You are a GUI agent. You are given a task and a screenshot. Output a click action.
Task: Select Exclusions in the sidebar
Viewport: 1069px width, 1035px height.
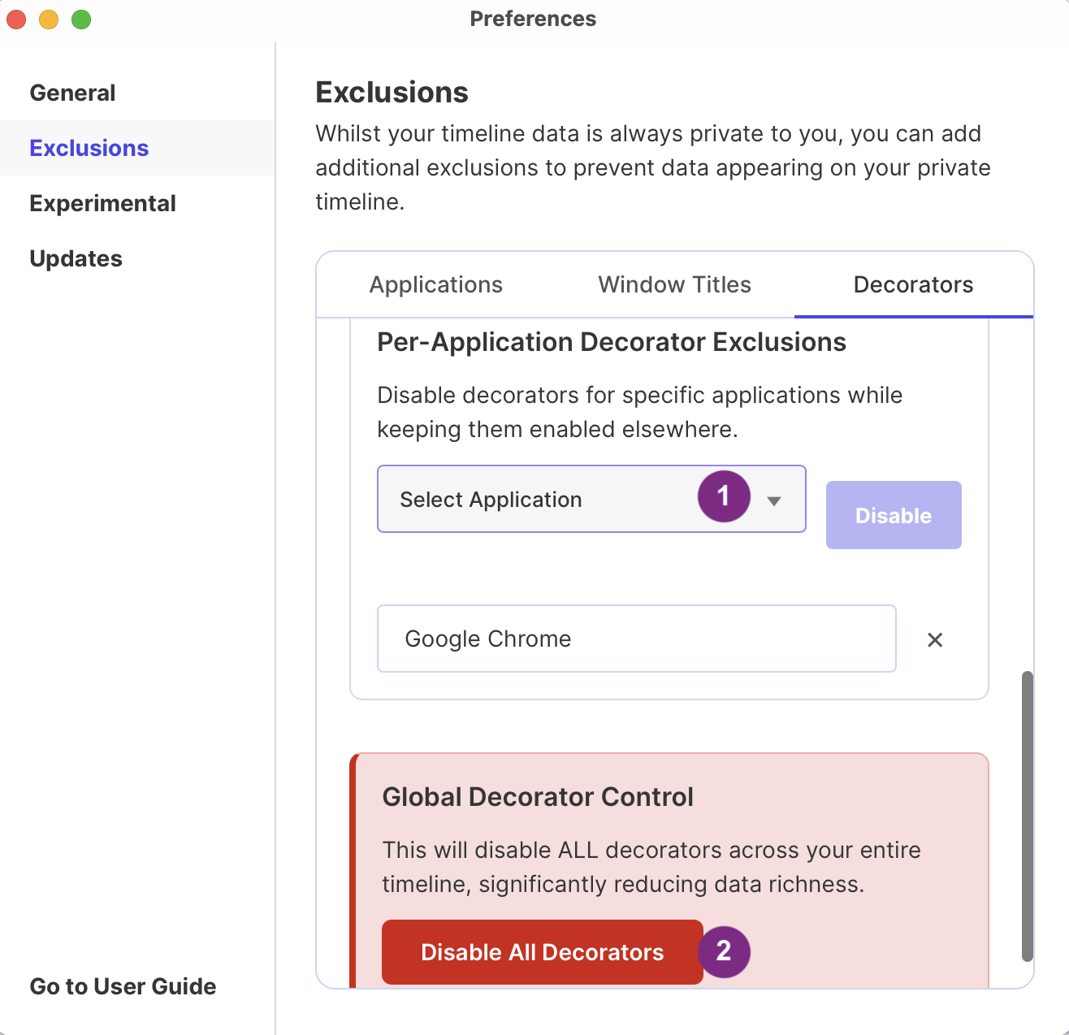click(89, 148)
